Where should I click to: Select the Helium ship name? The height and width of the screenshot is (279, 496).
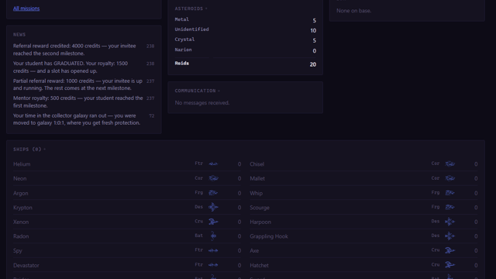point(22,164)
